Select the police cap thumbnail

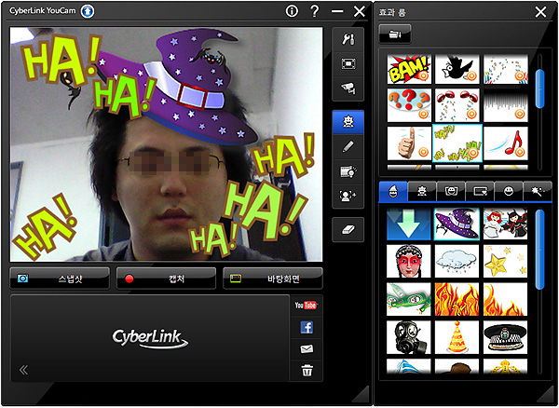[505, 337]
